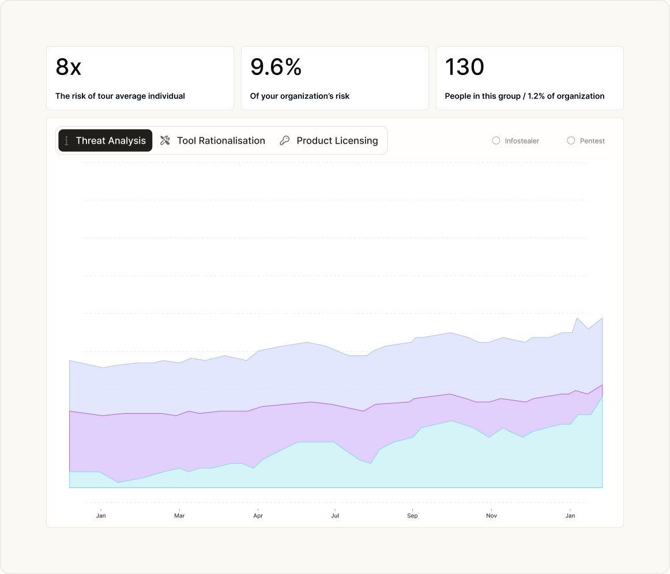Click the Jul marker on the x-axis
The width and height of the screenshot is (670, 574).
pyautogui.click(x=335, y=515)
